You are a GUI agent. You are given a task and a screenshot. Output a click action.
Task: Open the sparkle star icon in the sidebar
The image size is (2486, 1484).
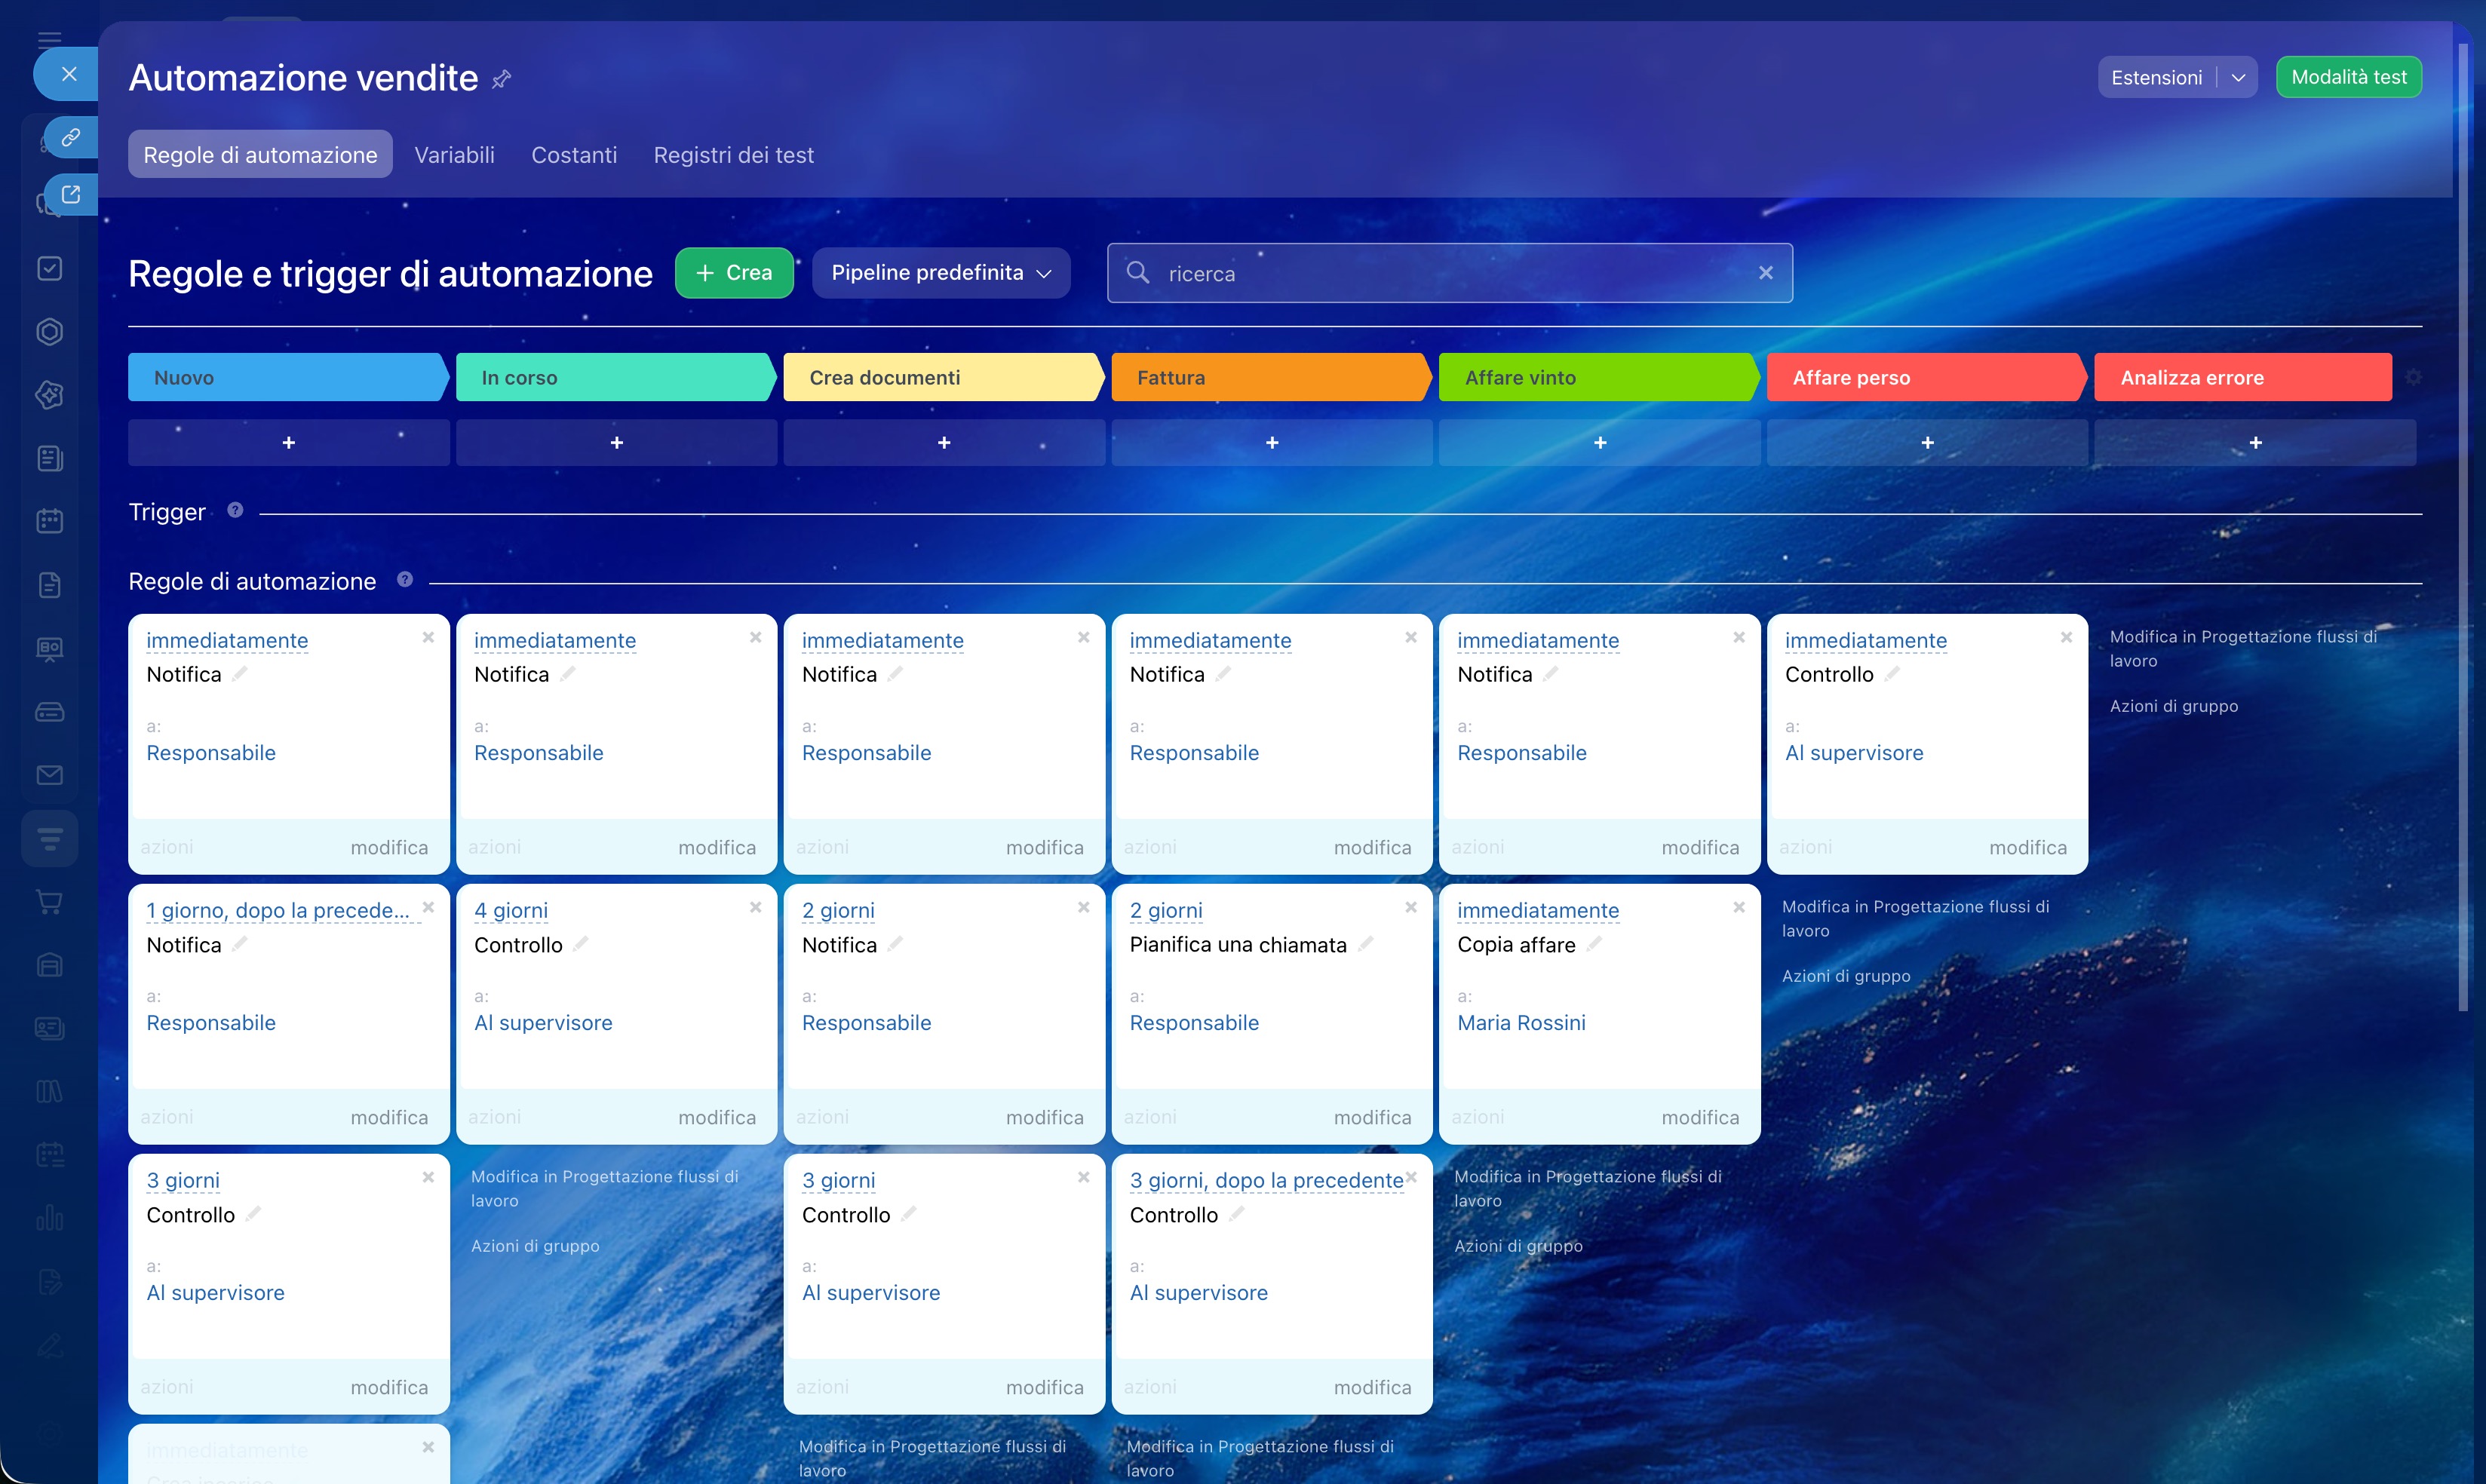(x=49, y=395)
